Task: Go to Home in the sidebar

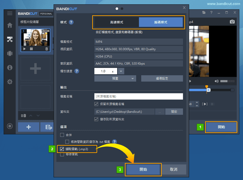Action: [x=10, y=25]
